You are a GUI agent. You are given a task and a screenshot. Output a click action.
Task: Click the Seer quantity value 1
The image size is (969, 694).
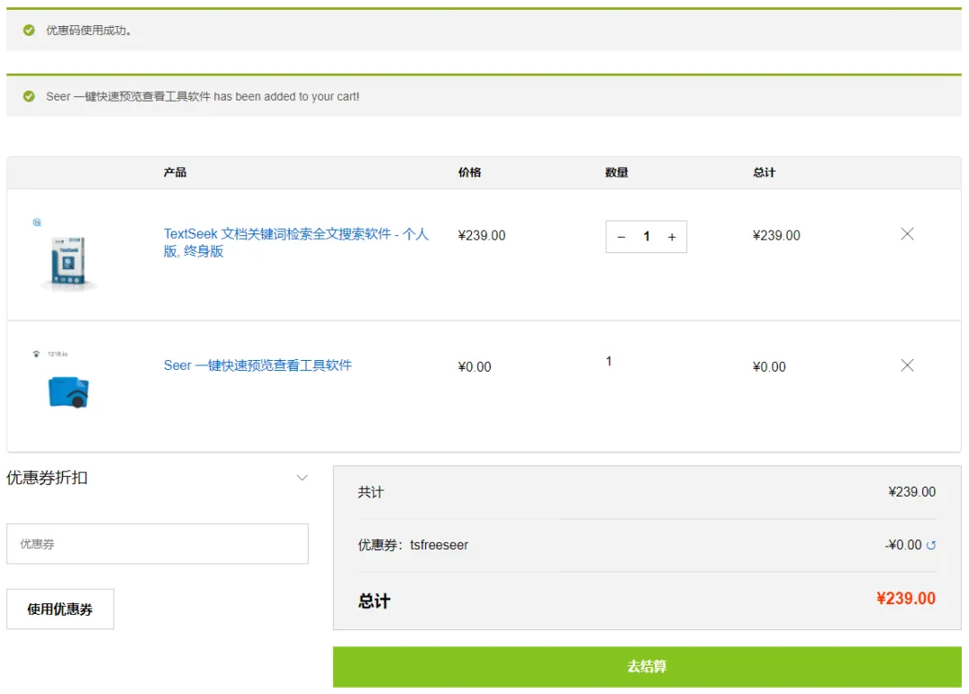point(608,361)
